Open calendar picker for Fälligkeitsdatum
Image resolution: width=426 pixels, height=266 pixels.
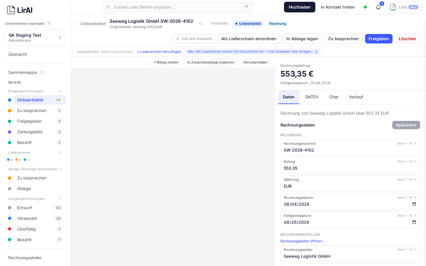click(414, 222)
